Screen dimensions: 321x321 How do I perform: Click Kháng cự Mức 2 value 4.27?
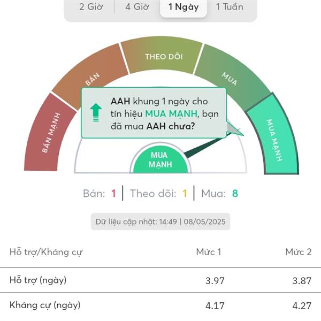tap(302, 305)
